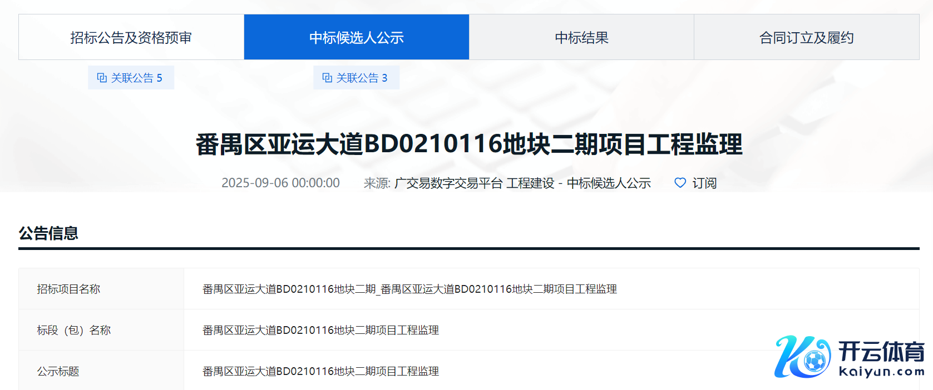The height and width of the screenshot is (390, 933).
Task: Click the kaiyun.com watermark text
Action: click(881, 372)
